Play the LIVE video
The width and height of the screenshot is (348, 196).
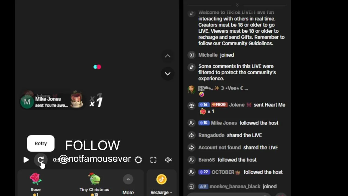26,160
